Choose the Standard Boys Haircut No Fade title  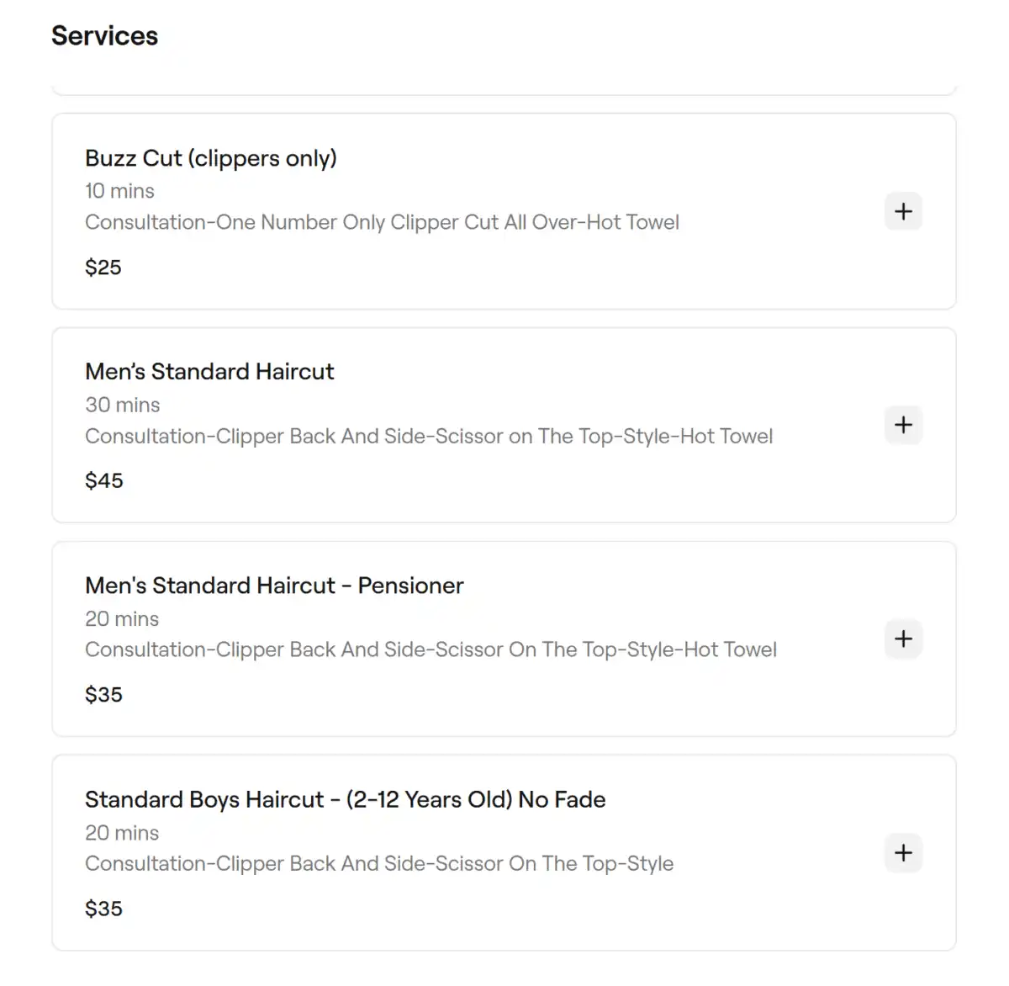(345, 799)
